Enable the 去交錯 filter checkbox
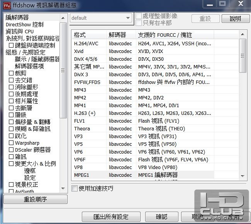The width and height of the screenshot is (251, 224). (x=11, y=80)
